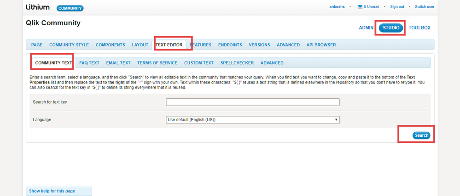Open the ENDPOINTS tab
The width and height of the screenshot is (460, 196).
pyautogui.click(x=230, y=45)
